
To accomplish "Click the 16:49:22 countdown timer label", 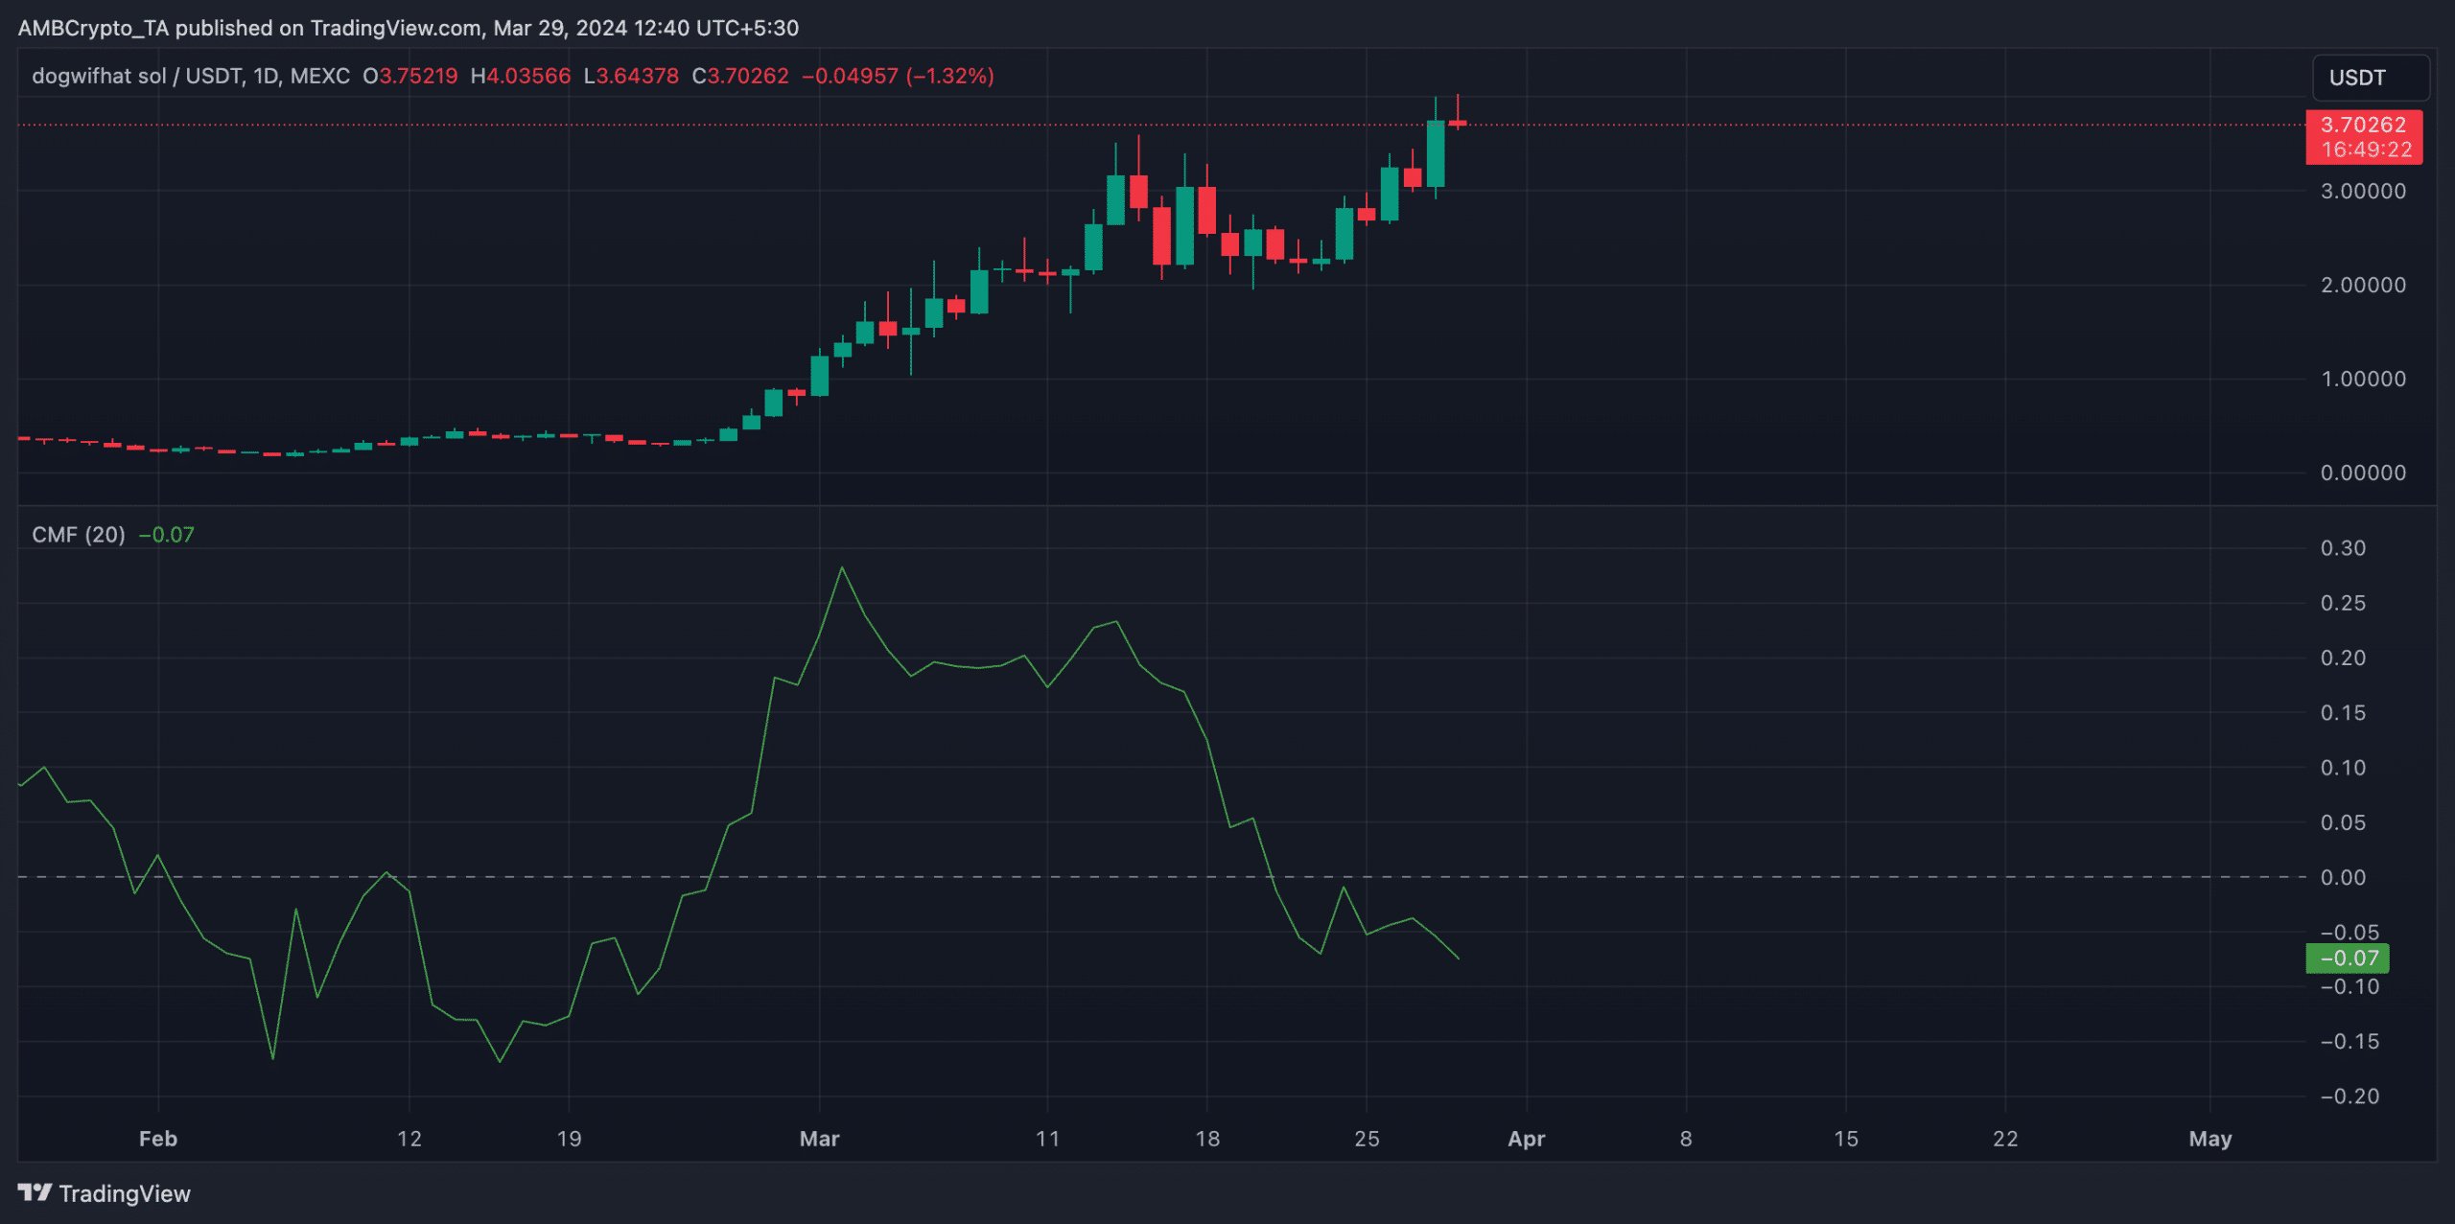I will [x=2367, y=150].
